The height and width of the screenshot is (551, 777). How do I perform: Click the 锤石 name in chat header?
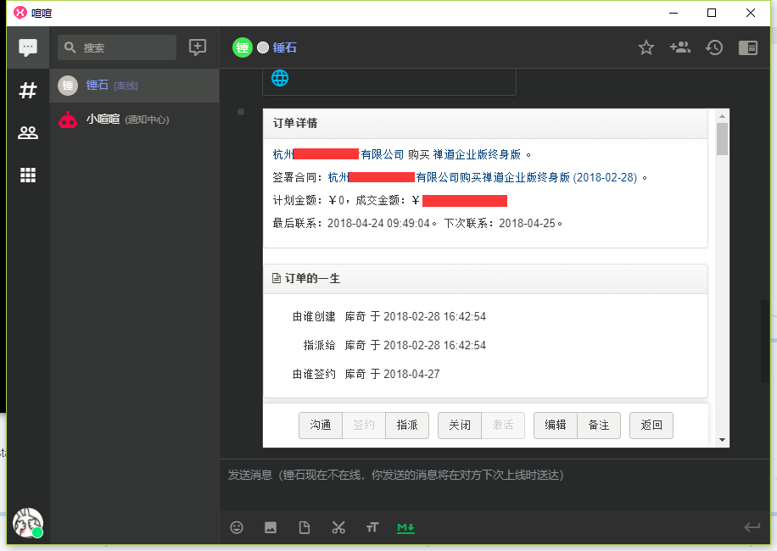click(x=284, y=47)
